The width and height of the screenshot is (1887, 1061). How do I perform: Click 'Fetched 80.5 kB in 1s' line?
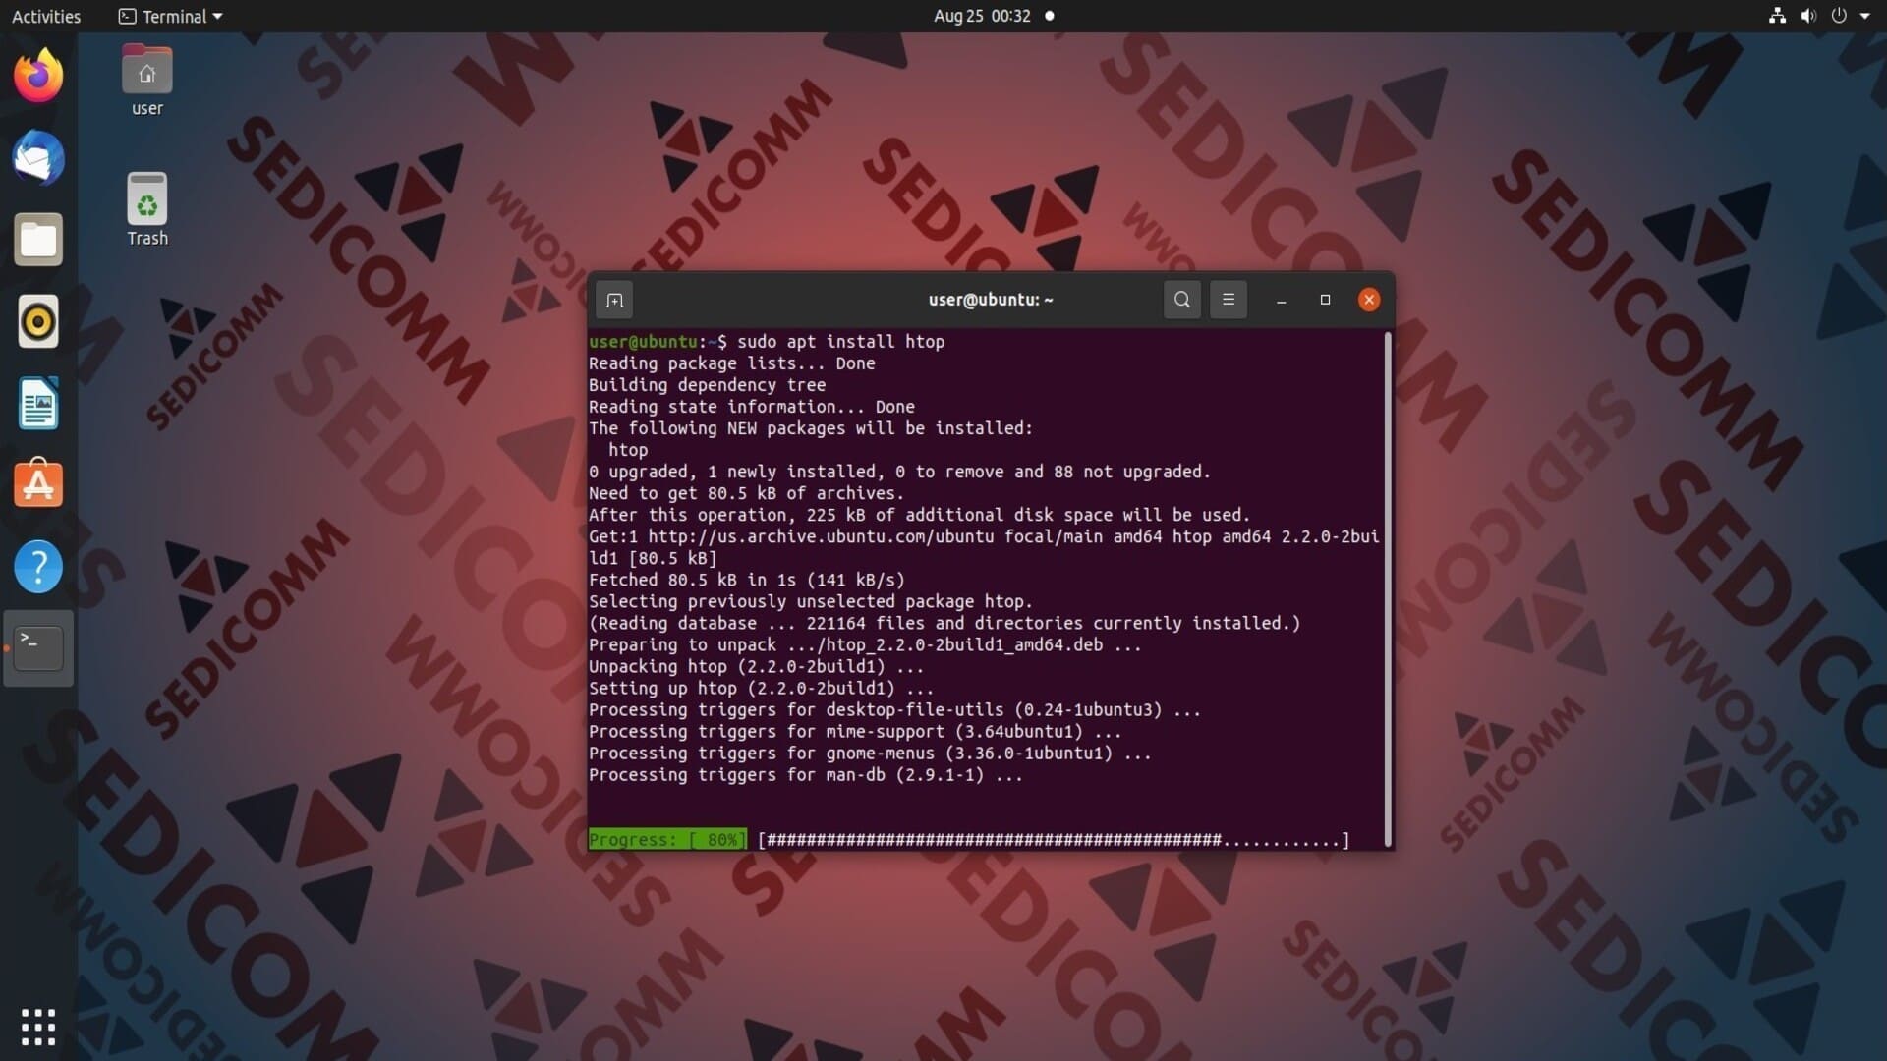click(x=746, y=580)
